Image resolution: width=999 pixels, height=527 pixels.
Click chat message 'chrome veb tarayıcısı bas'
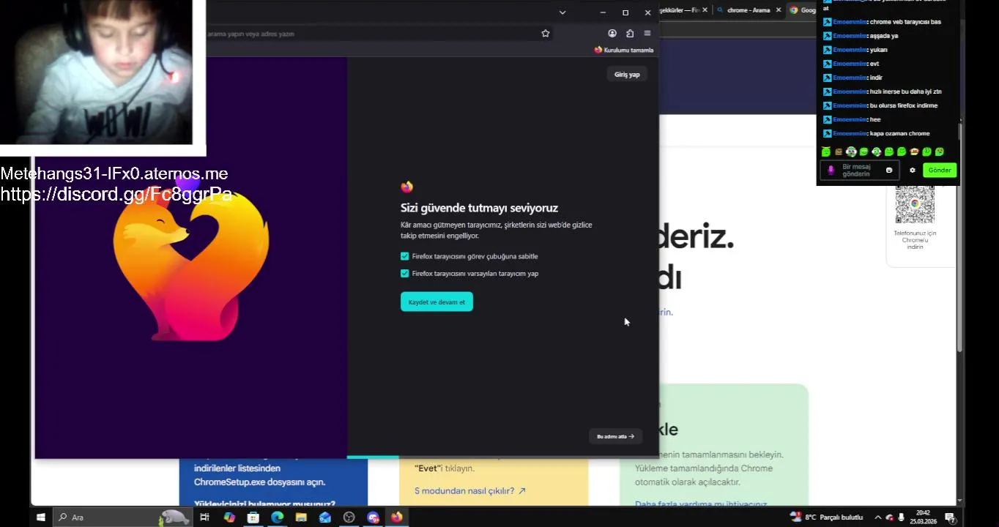tap(905, 22)
